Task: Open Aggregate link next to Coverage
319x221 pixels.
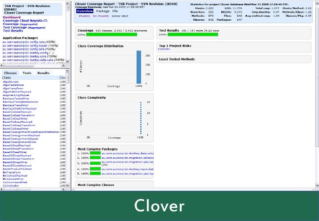Action: (x=28, y=24)
